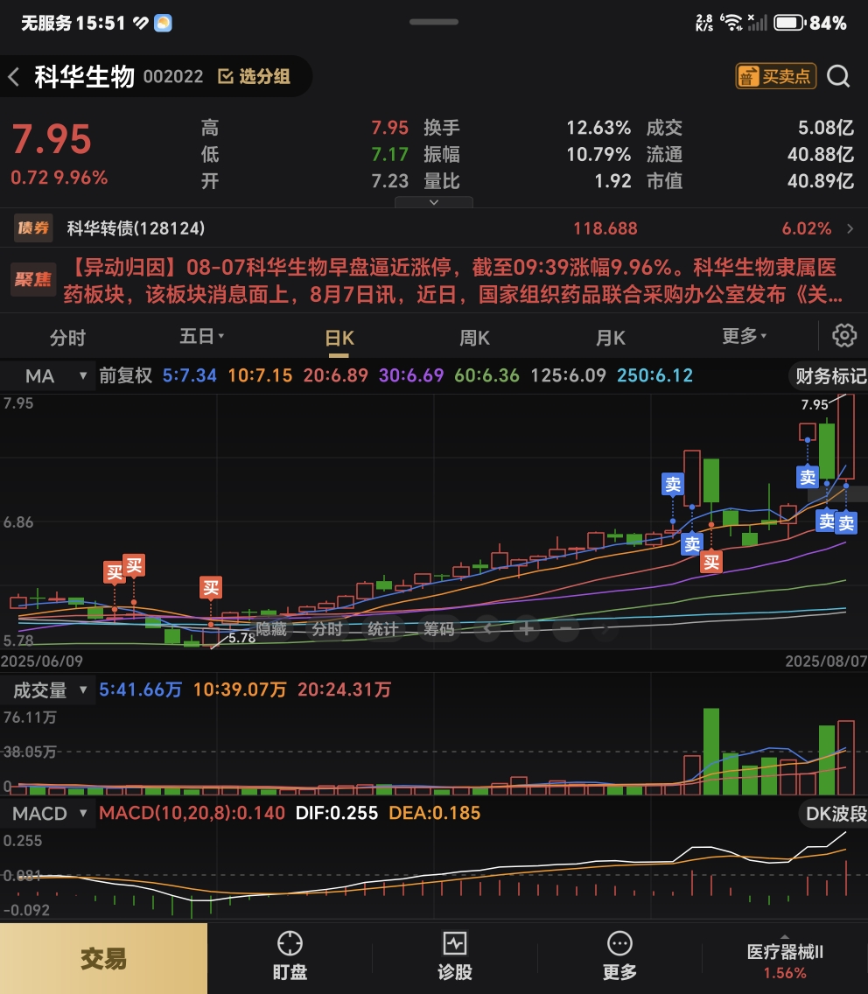The image size is (868, 994).
Task: Tap the weather app status icon
Action: pyautogui.click(x=163, y=24)
